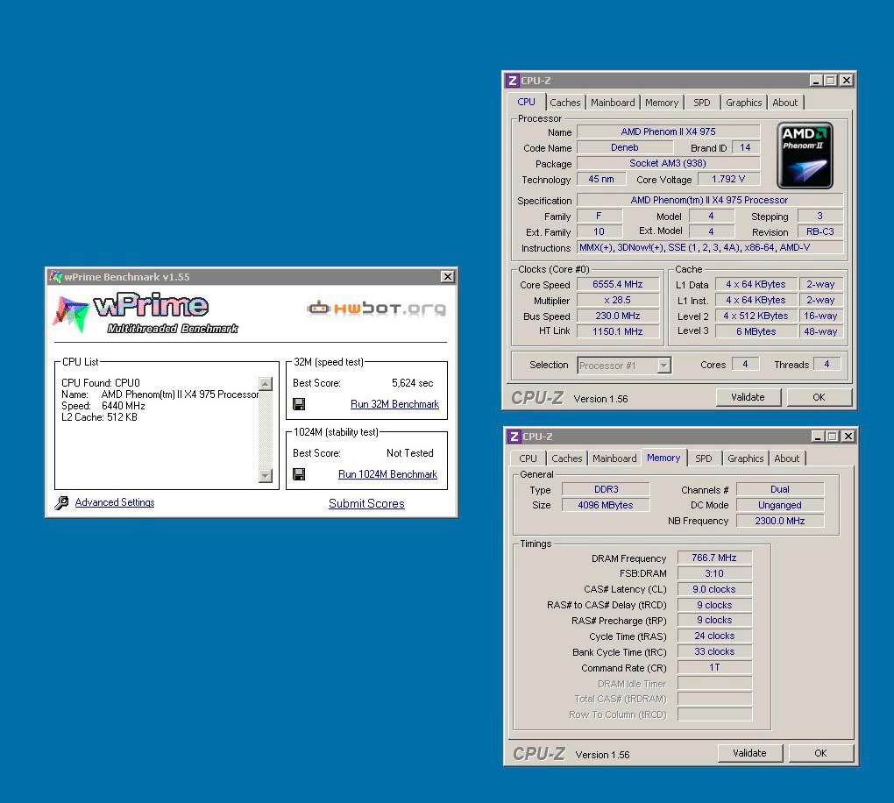
Task: Click Run 1024M Benchmark link
Action: pyautogui.click(x=387, y=474)
